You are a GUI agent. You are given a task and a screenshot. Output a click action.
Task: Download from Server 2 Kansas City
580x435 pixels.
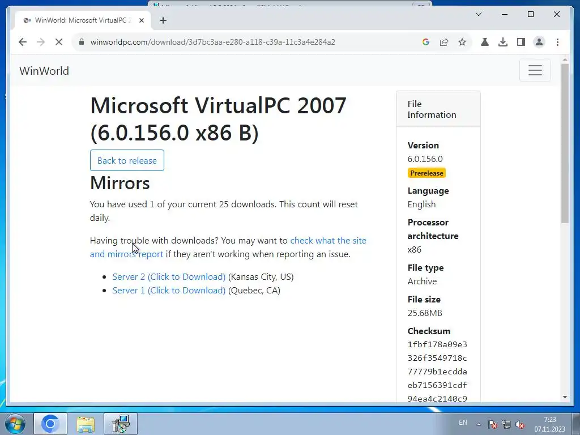pos(169,276)
